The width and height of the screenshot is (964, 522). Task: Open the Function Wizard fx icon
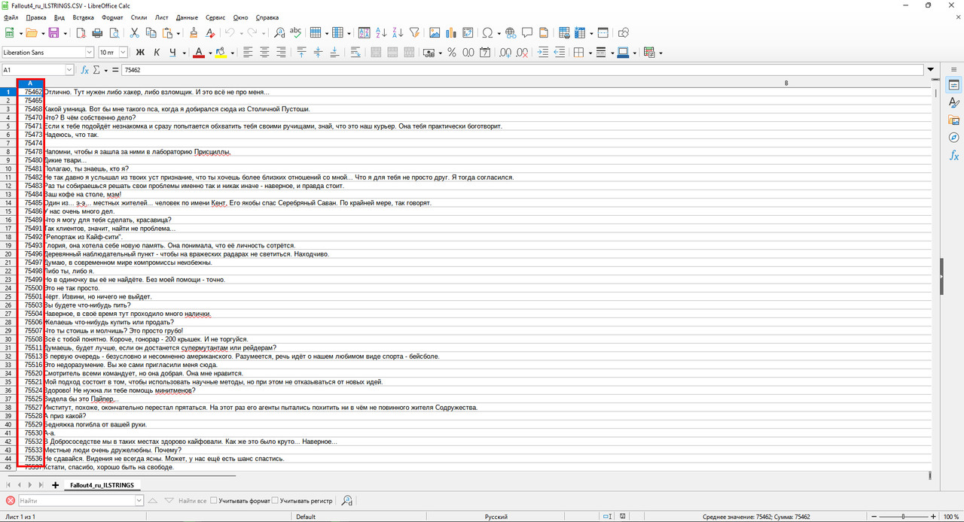coord(85,70)
